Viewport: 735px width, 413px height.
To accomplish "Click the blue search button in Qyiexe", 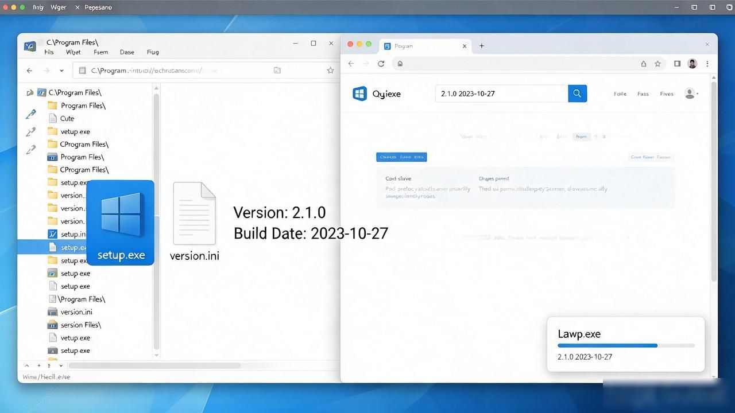I will pos(578,93).
